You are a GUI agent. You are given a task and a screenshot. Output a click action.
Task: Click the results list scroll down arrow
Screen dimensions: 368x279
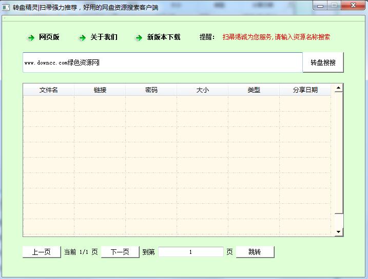click(338, 232)
